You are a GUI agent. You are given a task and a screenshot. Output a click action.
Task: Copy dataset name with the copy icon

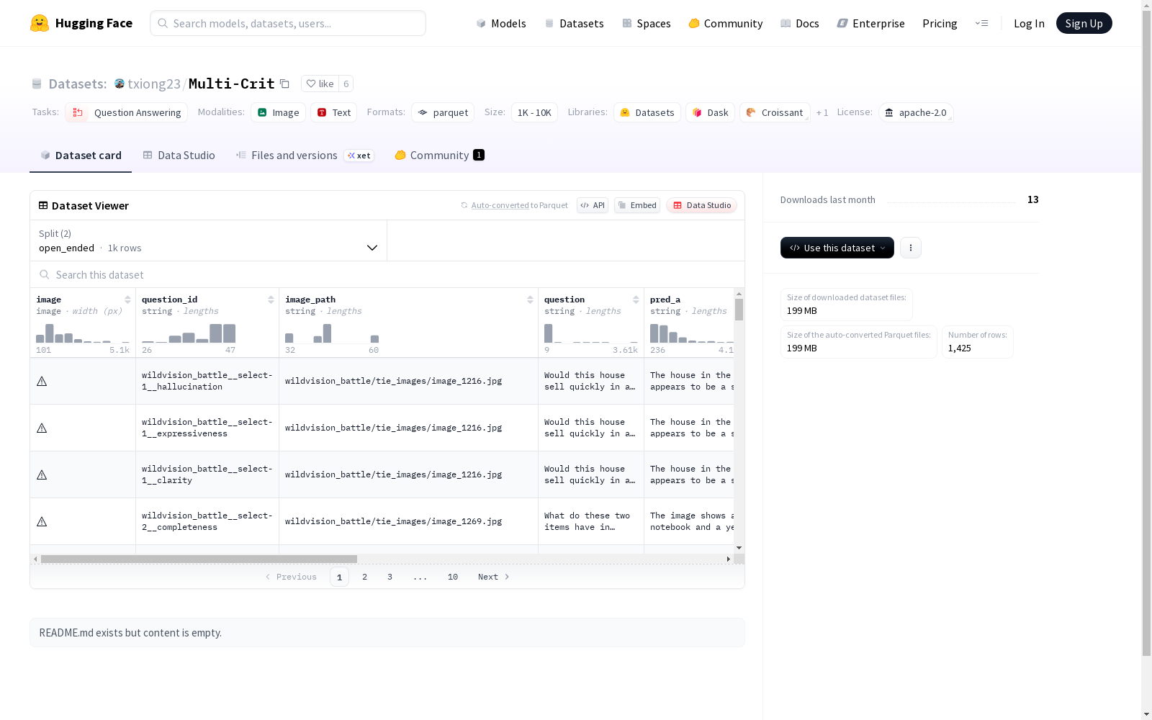point(284,84)
